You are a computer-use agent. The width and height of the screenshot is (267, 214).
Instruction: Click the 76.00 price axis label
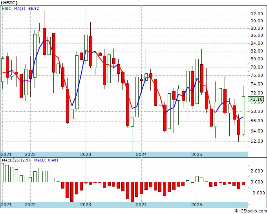tap(257, 75)
